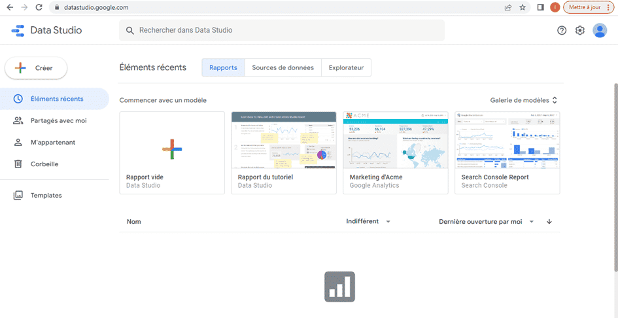Open Dernière ouverture par moi sort dropdown
Viewport: 618px width, 318px height.
486,222
